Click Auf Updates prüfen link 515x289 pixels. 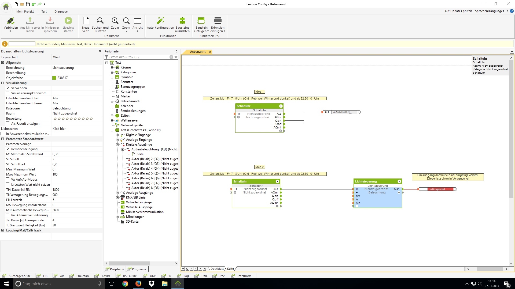coord(458,11)
